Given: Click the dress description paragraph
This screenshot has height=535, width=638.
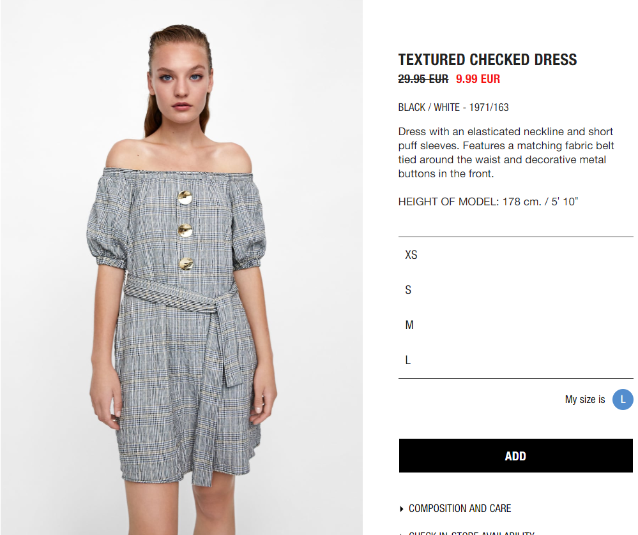Looking at the screenshot, I should [506, 153].
